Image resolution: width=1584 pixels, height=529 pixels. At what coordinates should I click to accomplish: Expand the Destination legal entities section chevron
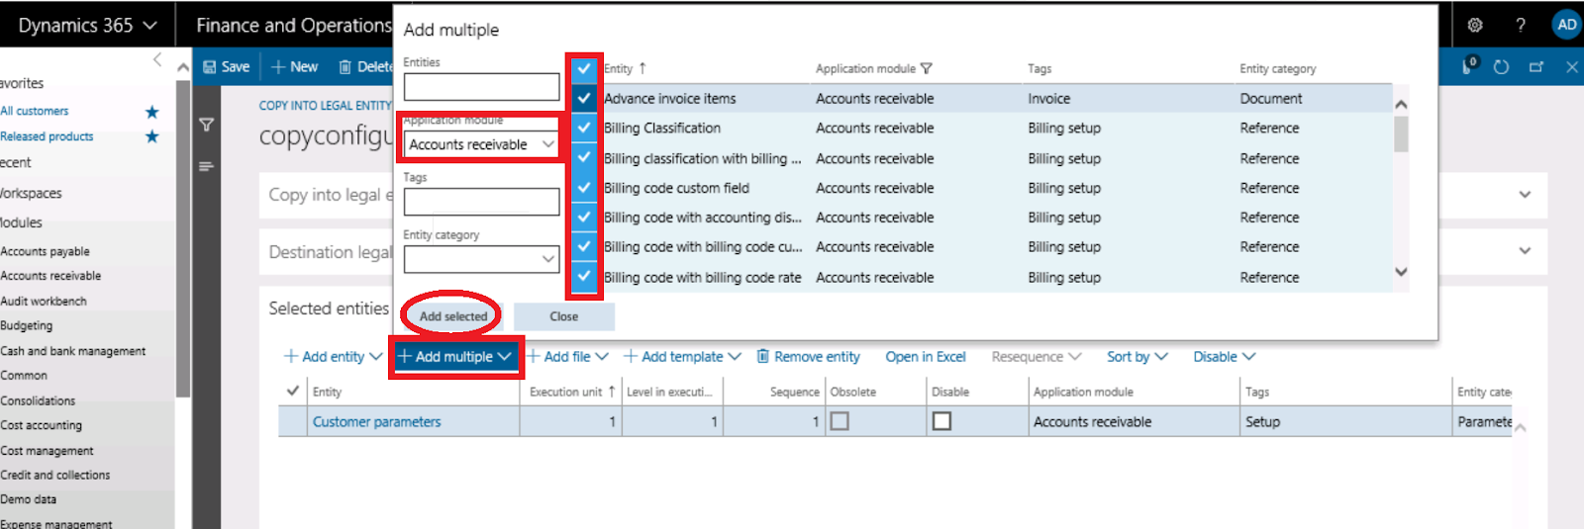[1525, 251]
